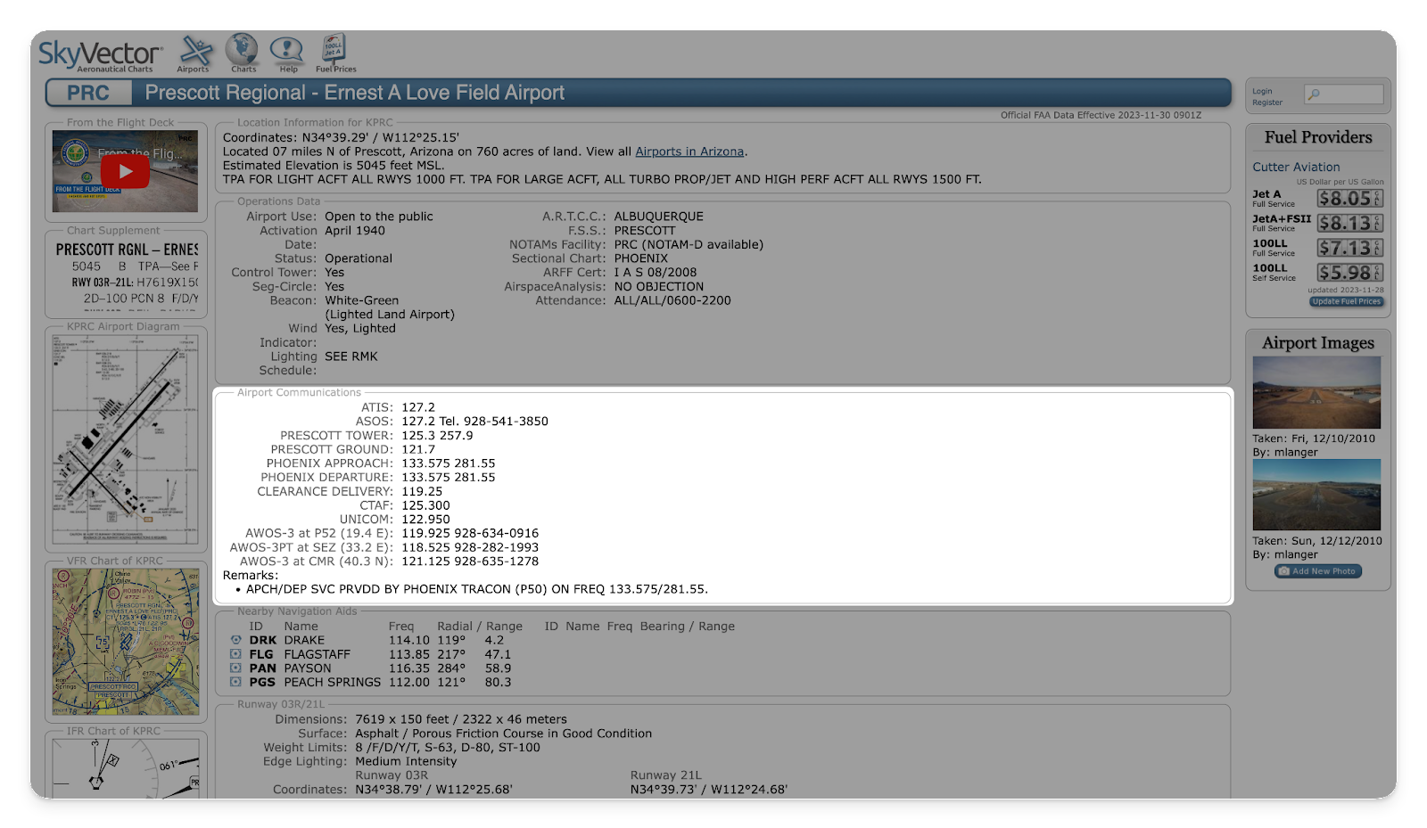Click the APCH/DEP SVC remark text

tap(476, 589)
